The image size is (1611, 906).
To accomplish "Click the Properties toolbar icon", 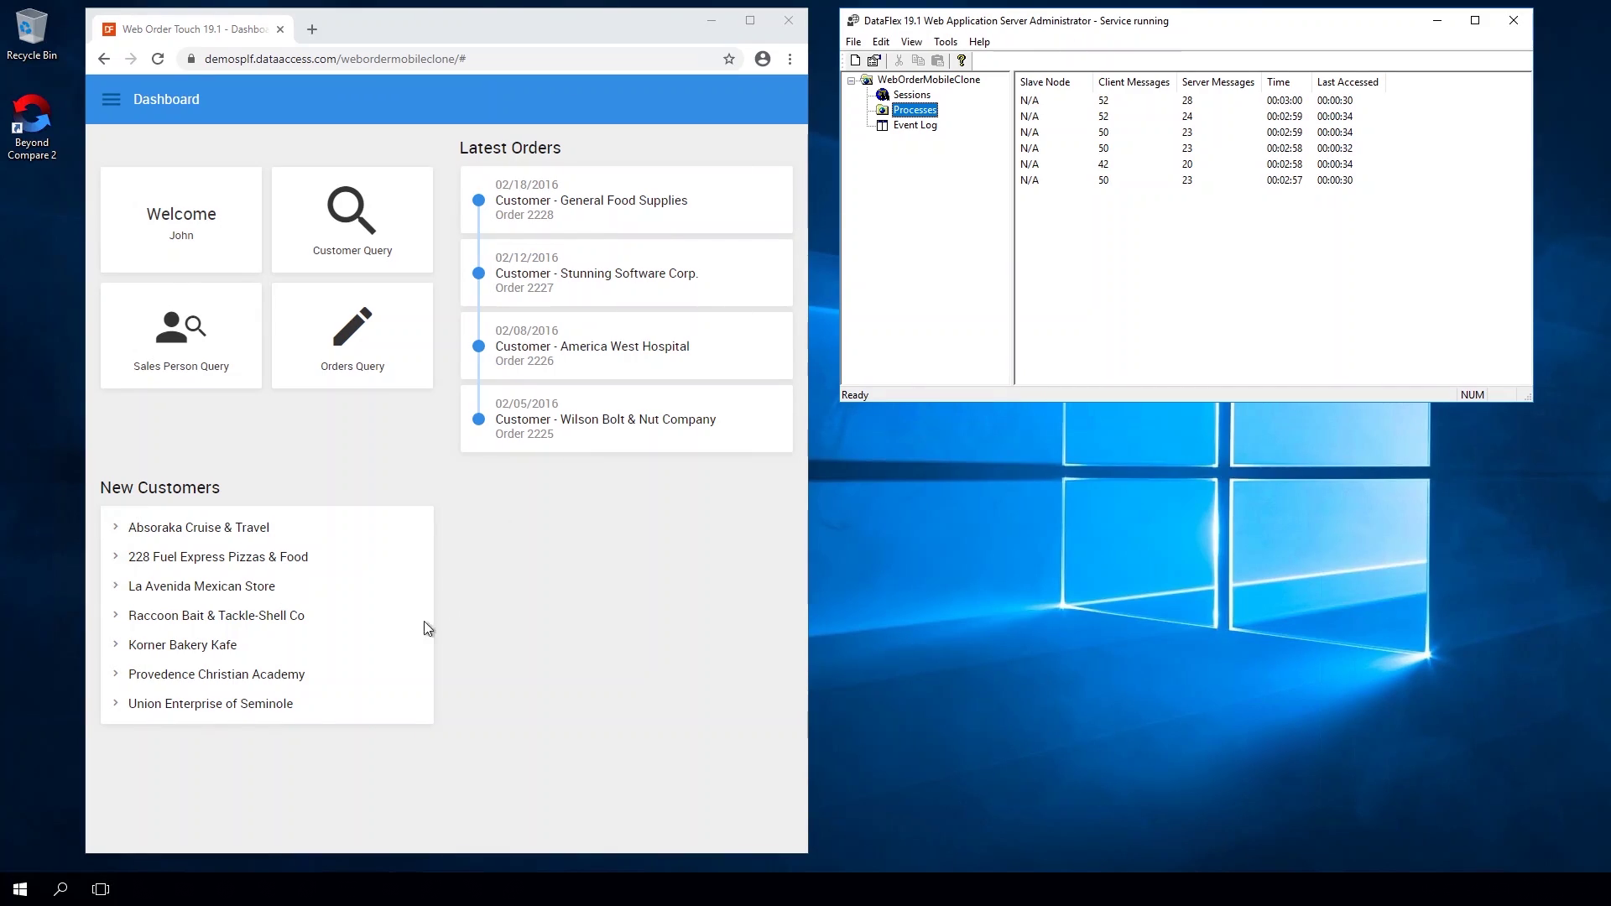I will [x=874, y=60].
